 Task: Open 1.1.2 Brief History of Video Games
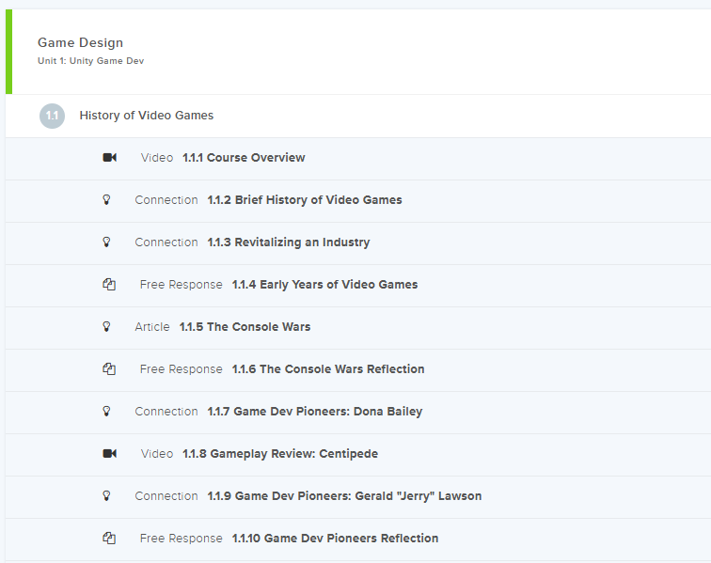305,200
